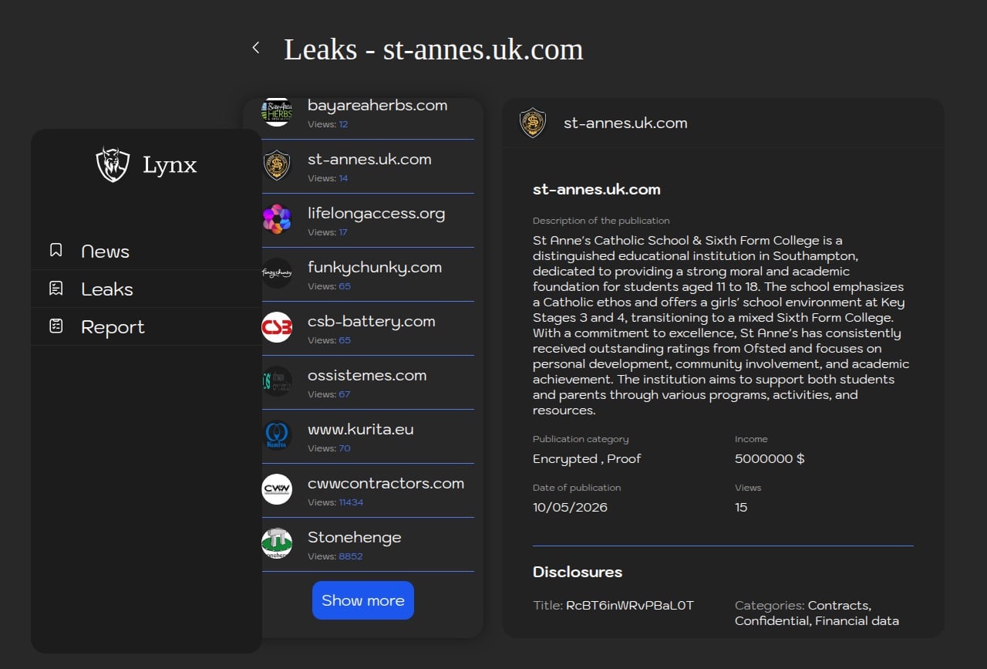
Task: Open the Report menu item
Action: [x=147, y=326]
